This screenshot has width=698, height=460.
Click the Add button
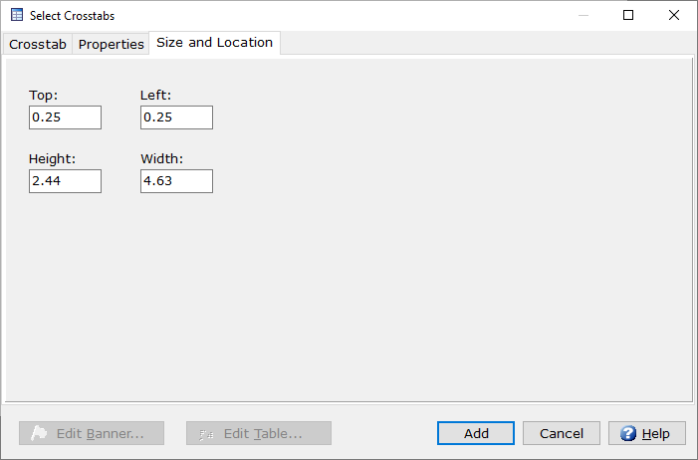click(476, 433)
